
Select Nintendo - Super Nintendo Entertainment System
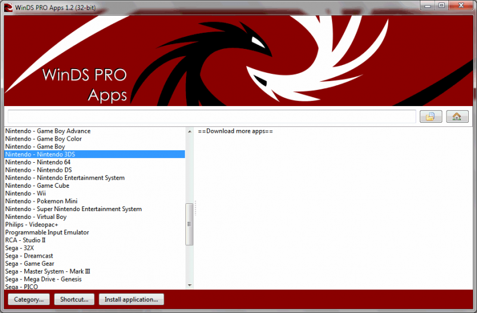(95, 209)
